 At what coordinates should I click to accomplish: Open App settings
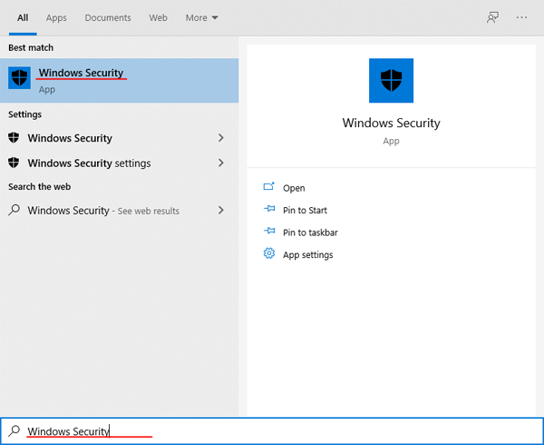click(307, 255)
